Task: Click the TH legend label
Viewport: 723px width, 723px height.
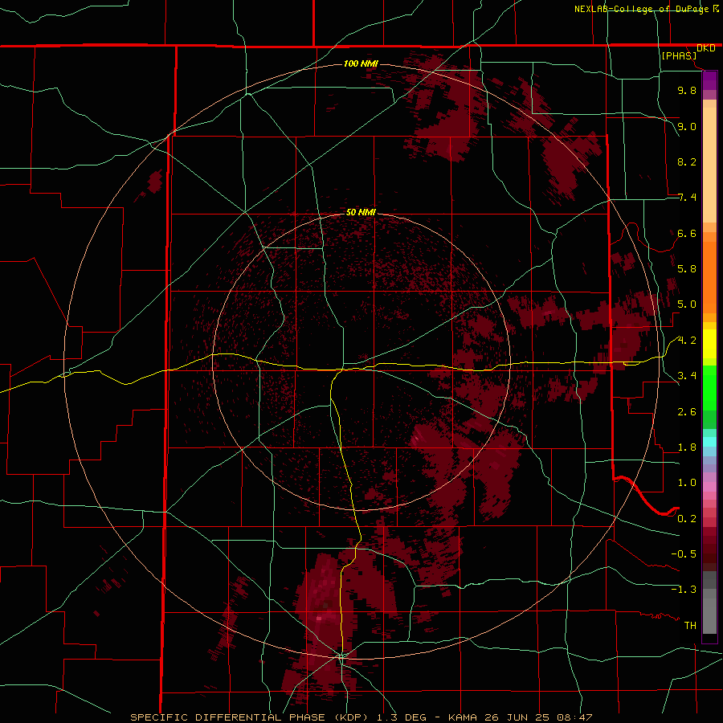Action: [x=690, y=626]
